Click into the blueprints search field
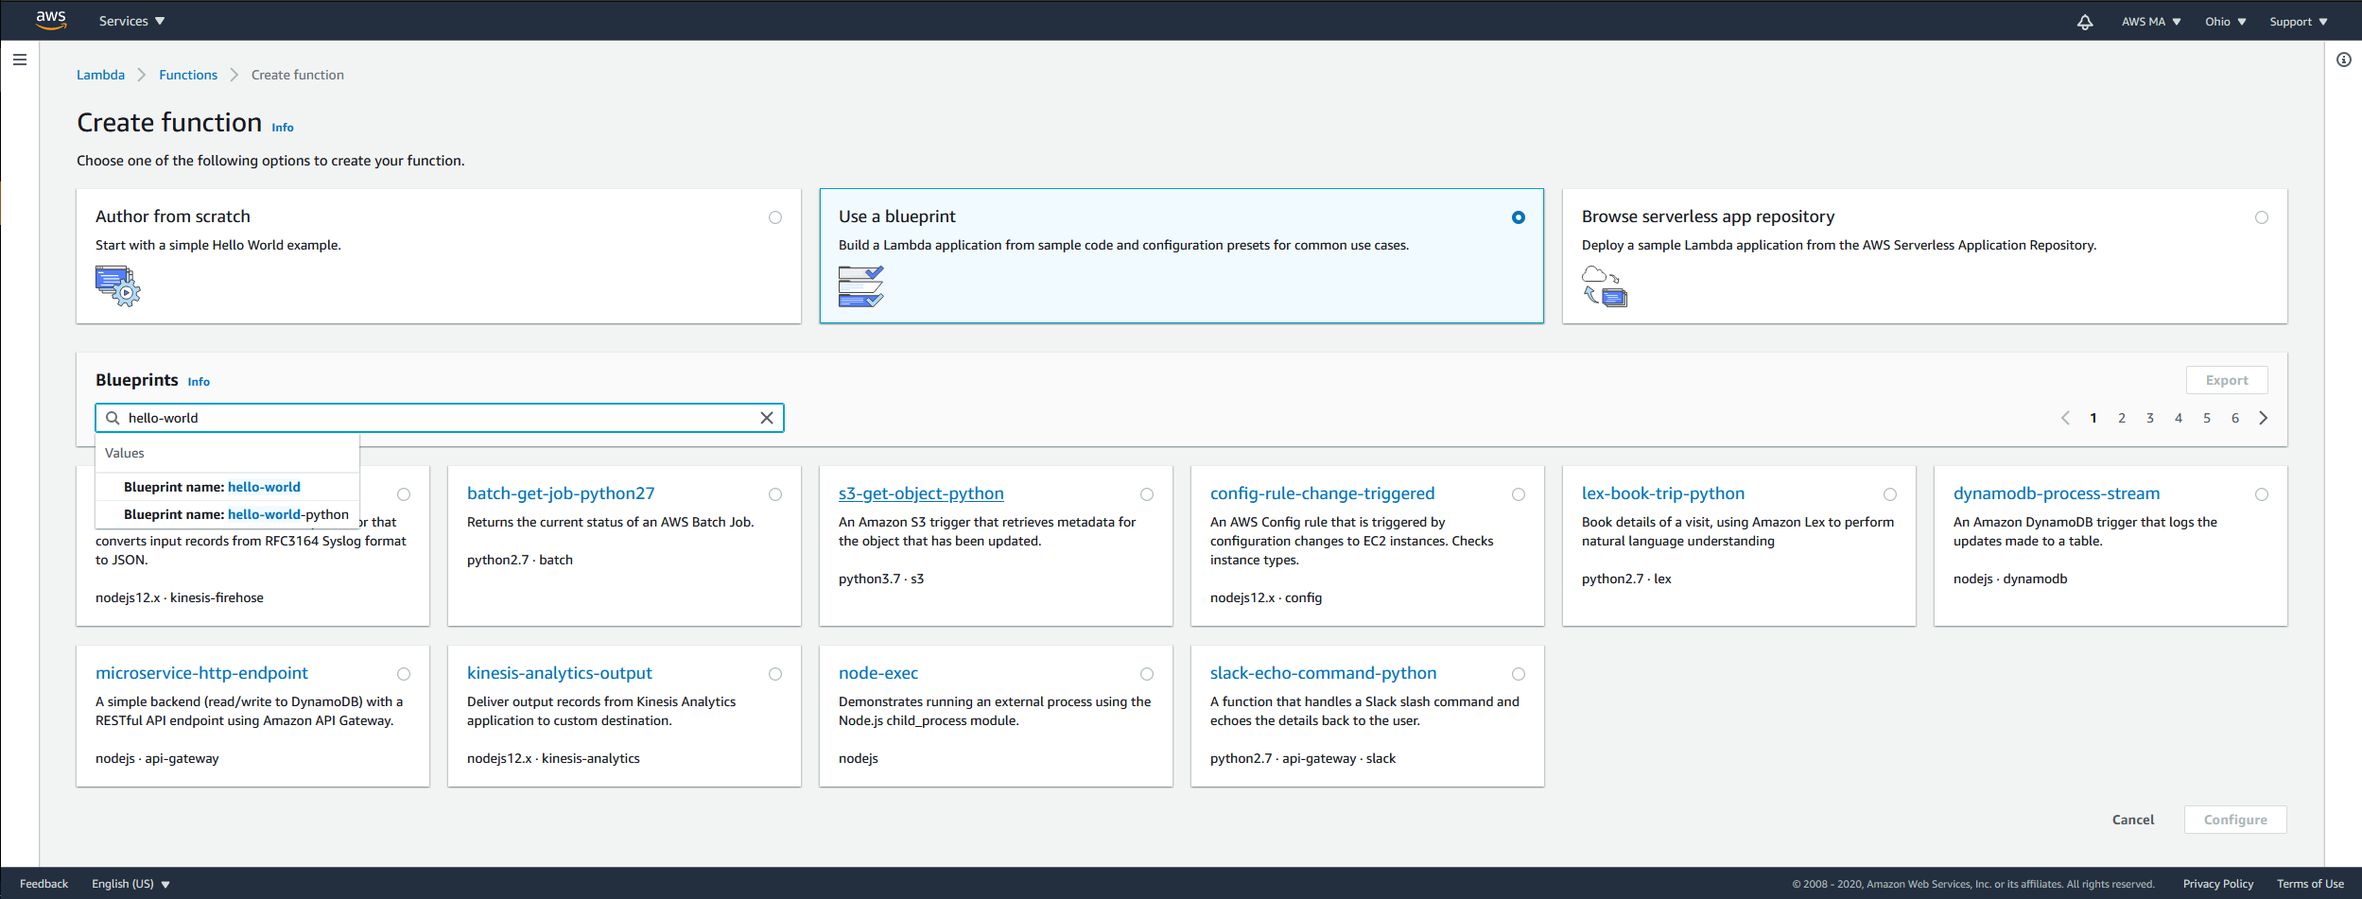Image resolution: width=2362 pixels, height=899 pixels. 440,418
